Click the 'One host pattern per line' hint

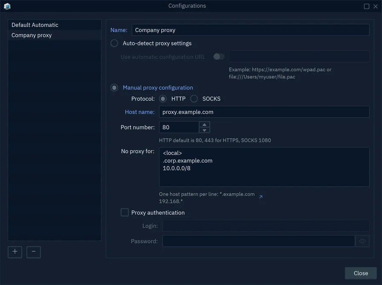[207, 198]
